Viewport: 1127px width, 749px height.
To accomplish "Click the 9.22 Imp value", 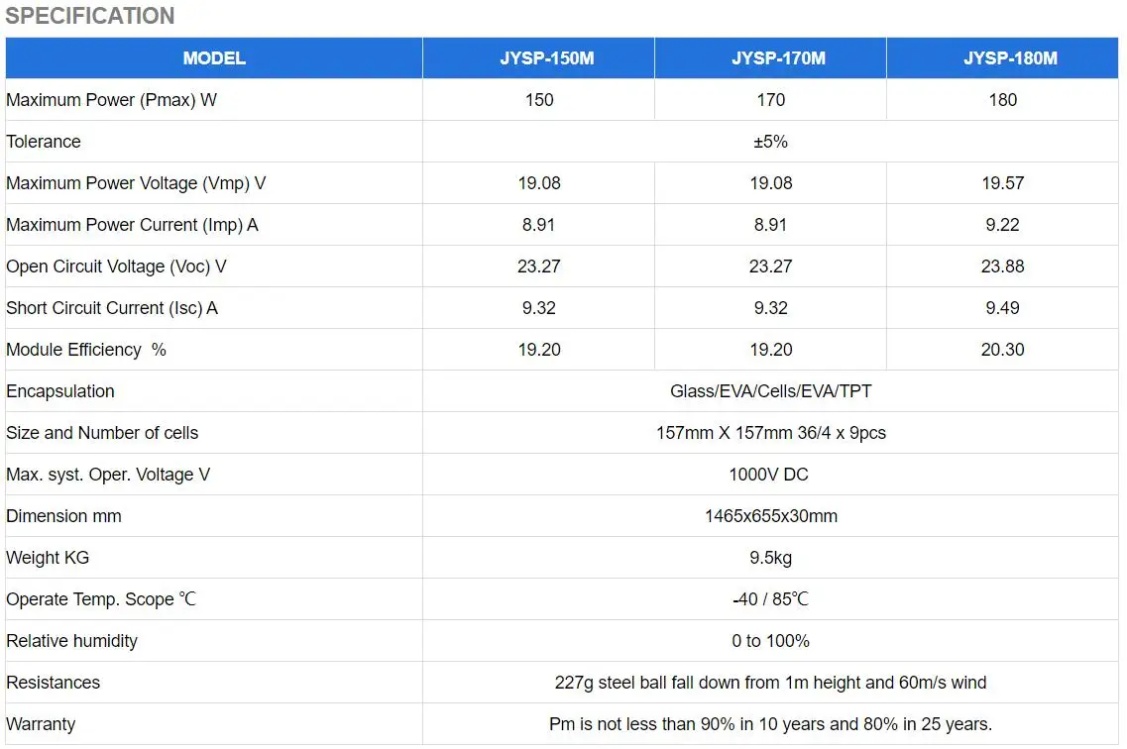I will pyautogui.click(x=1002, y=225).
